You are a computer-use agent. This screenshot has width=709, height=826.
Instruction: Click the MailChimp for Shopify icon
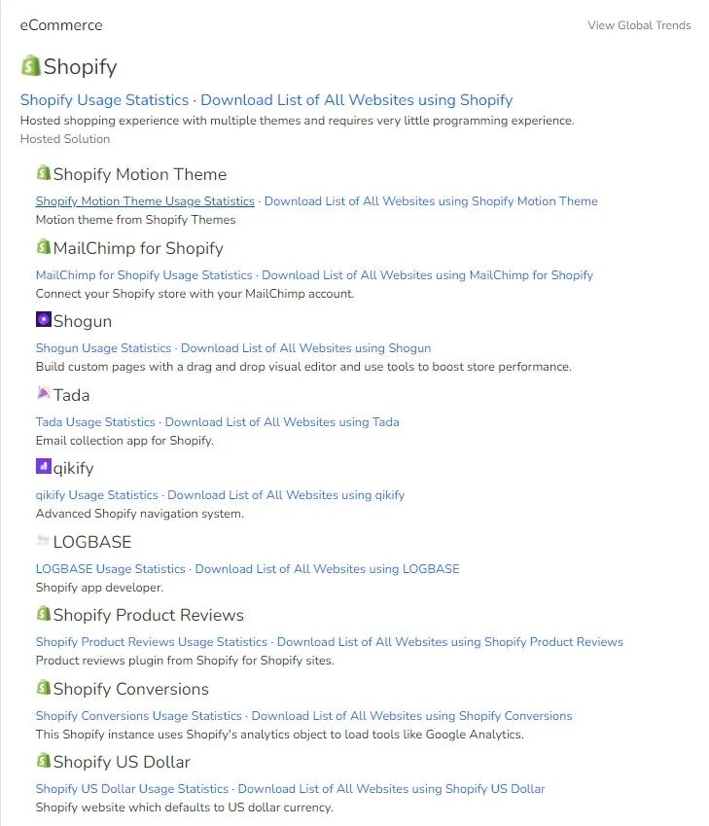(x=43, y=246)
